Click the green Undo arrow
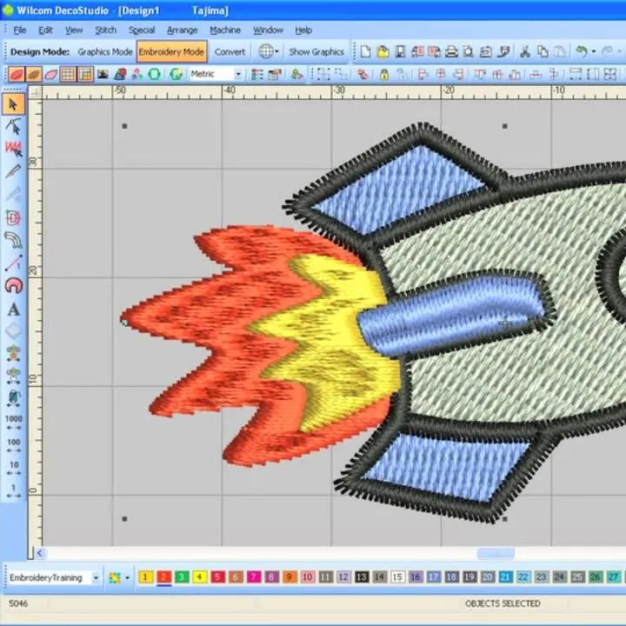 [582, 51]
